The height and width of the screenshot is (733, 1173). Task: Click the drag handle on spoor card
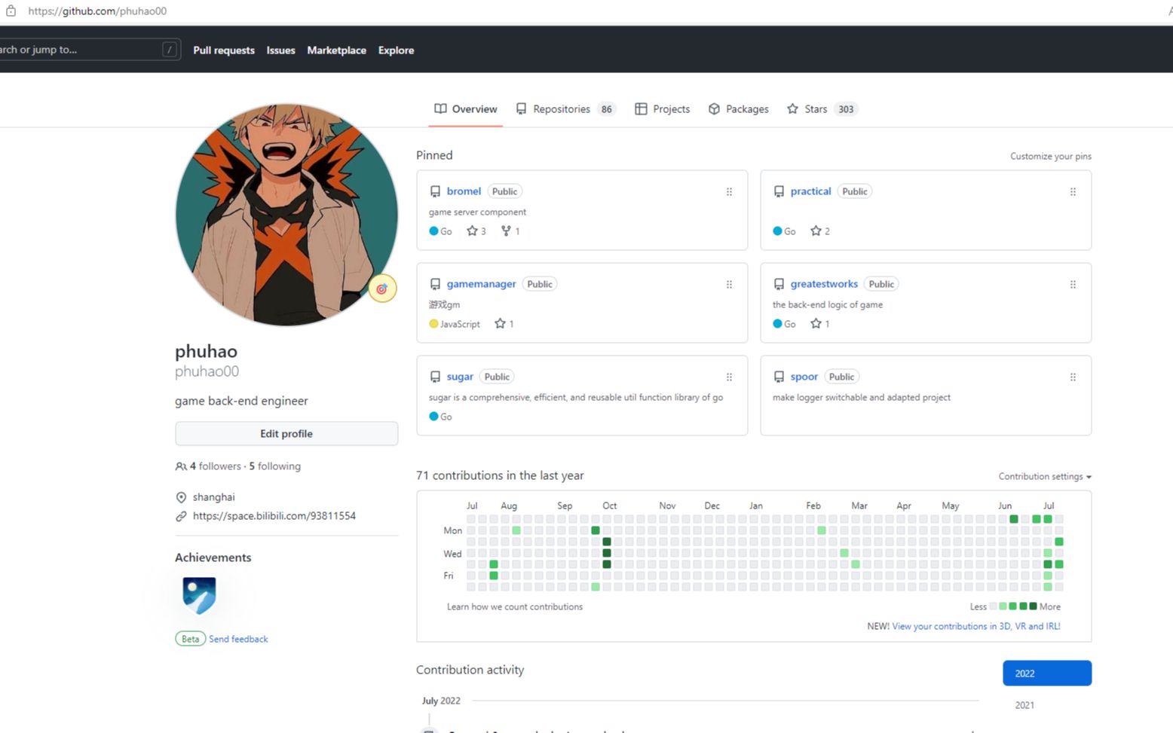point(1073,377)
